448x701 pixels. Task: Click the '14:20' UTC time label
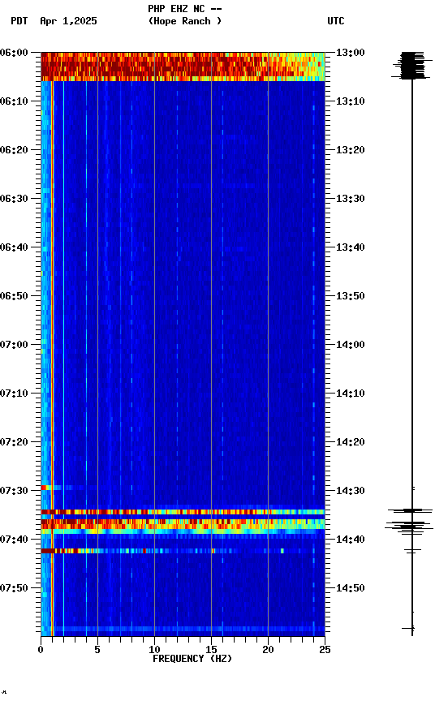click(x=351, y=443)
